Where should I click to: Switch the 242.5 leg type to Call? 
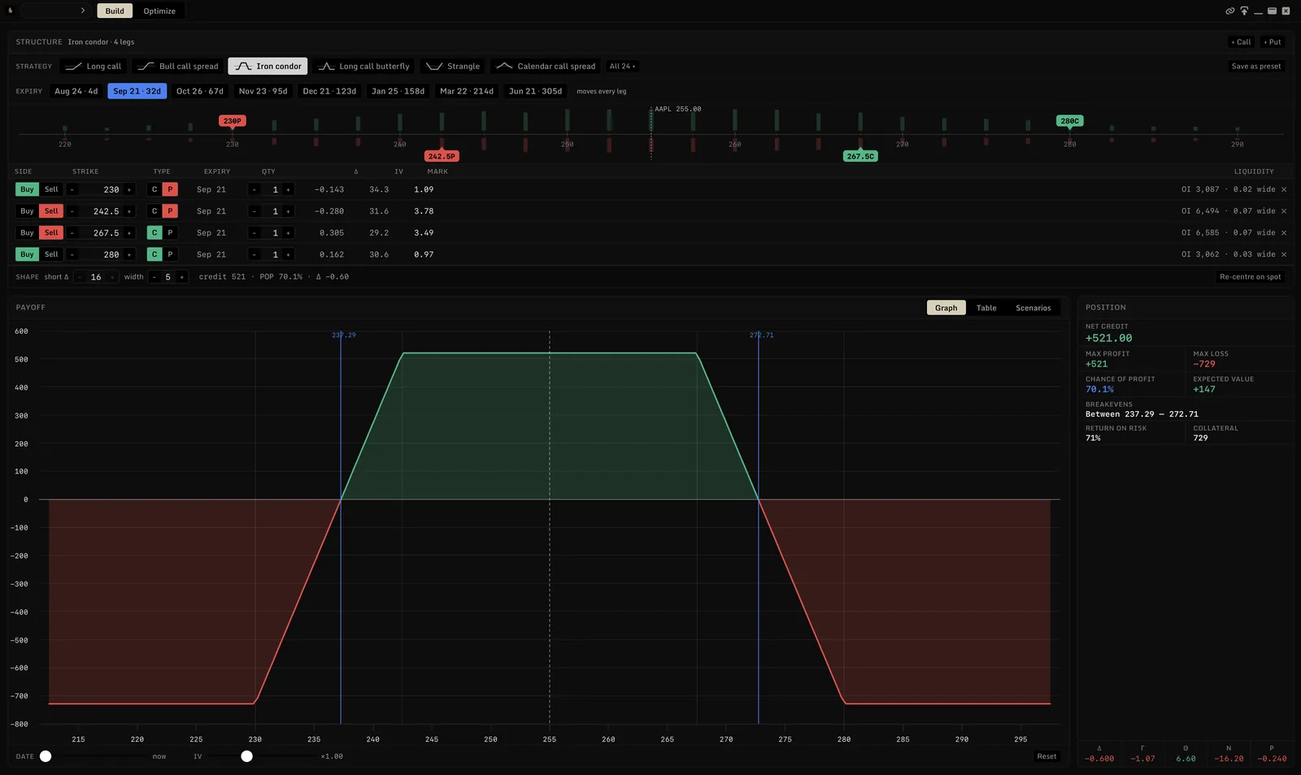pyautogui.click(x=154, y=211)
